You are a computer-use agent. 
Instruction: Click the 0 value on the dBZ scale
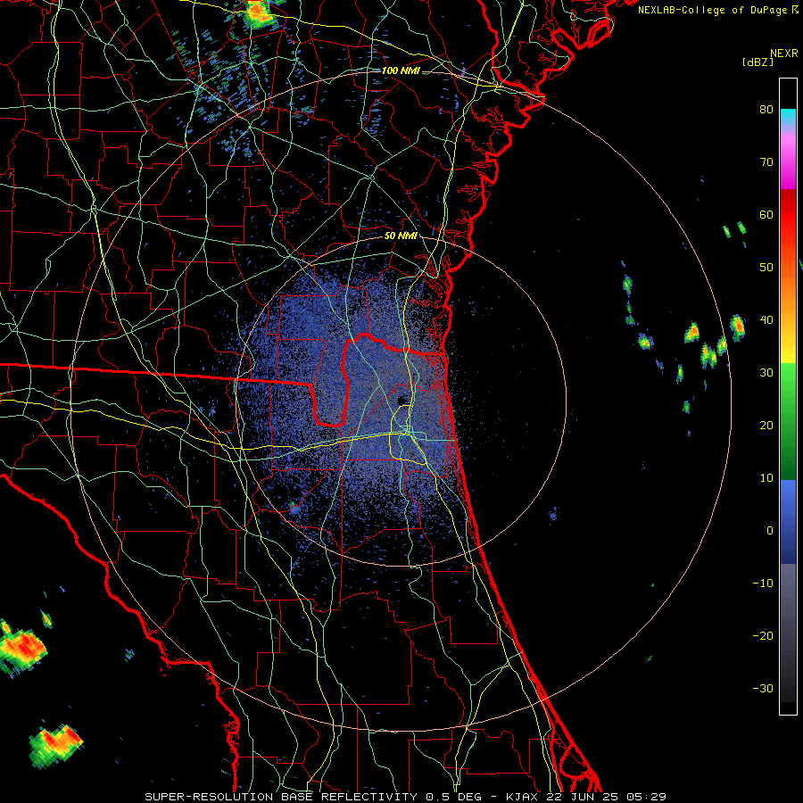[770, 531]
